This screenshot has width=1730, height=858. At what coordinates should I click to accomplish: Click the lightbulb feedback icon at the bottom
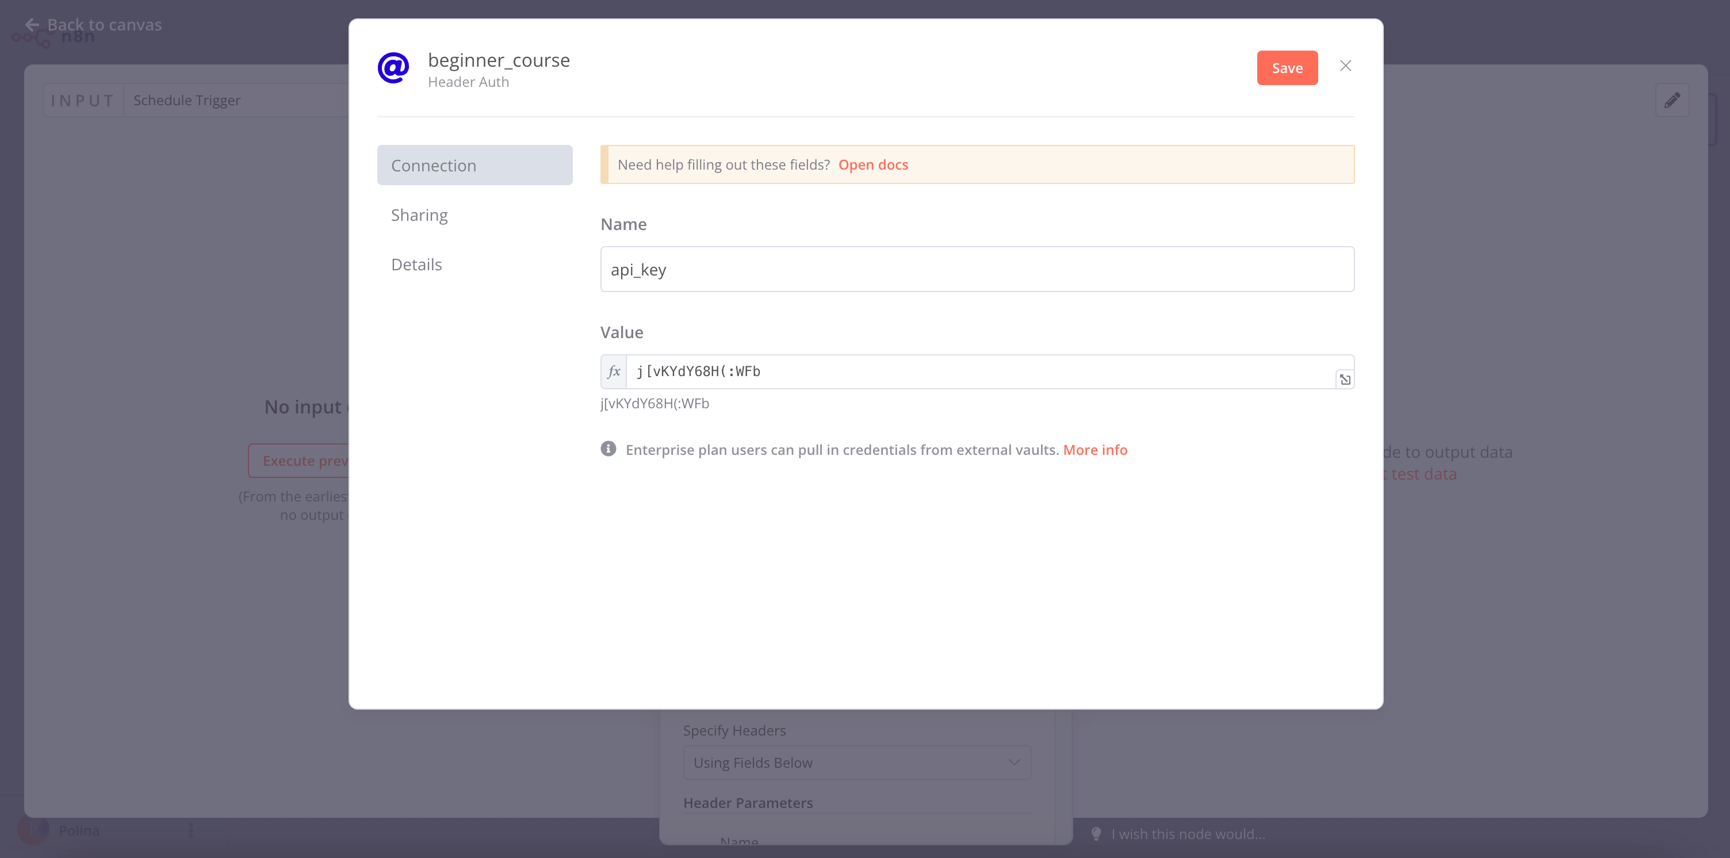pos(1096,834)
